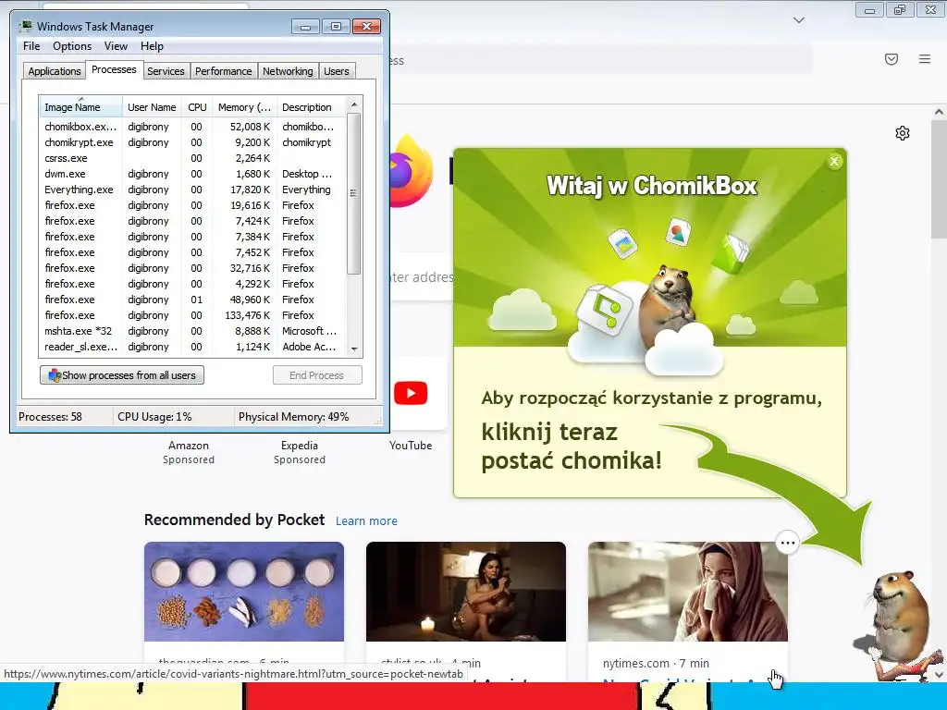Click the Save to Pocket icon
This screenshot has height=710, width=947.
pyautogui.click(x=892, y=59)
